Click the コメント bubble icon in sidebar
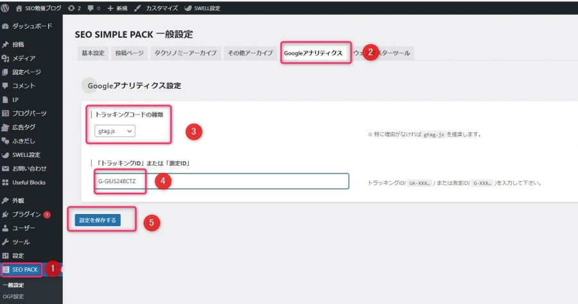The height and width of the screenshot is (304, 578). tap(5, 85)
